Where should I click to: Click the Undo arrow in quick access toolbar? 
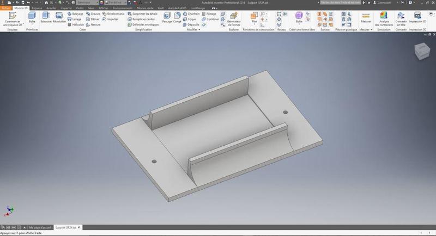point(28,3)
